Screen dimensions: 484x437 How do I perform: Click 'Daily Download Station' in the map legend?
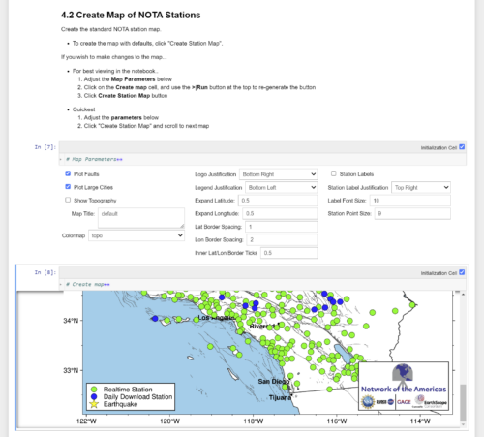[x=137, y=396]
